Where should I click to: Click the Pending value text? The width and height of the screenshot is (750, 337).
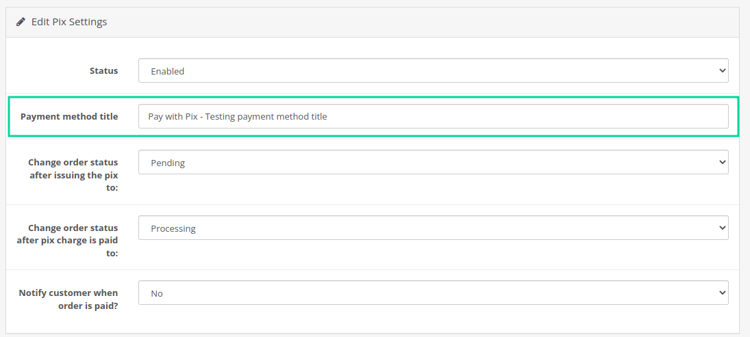[x=168, y=163]
